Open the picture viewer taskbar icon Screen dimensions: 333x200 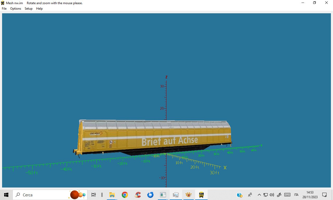pyautogui.click(x=176, y=195)
